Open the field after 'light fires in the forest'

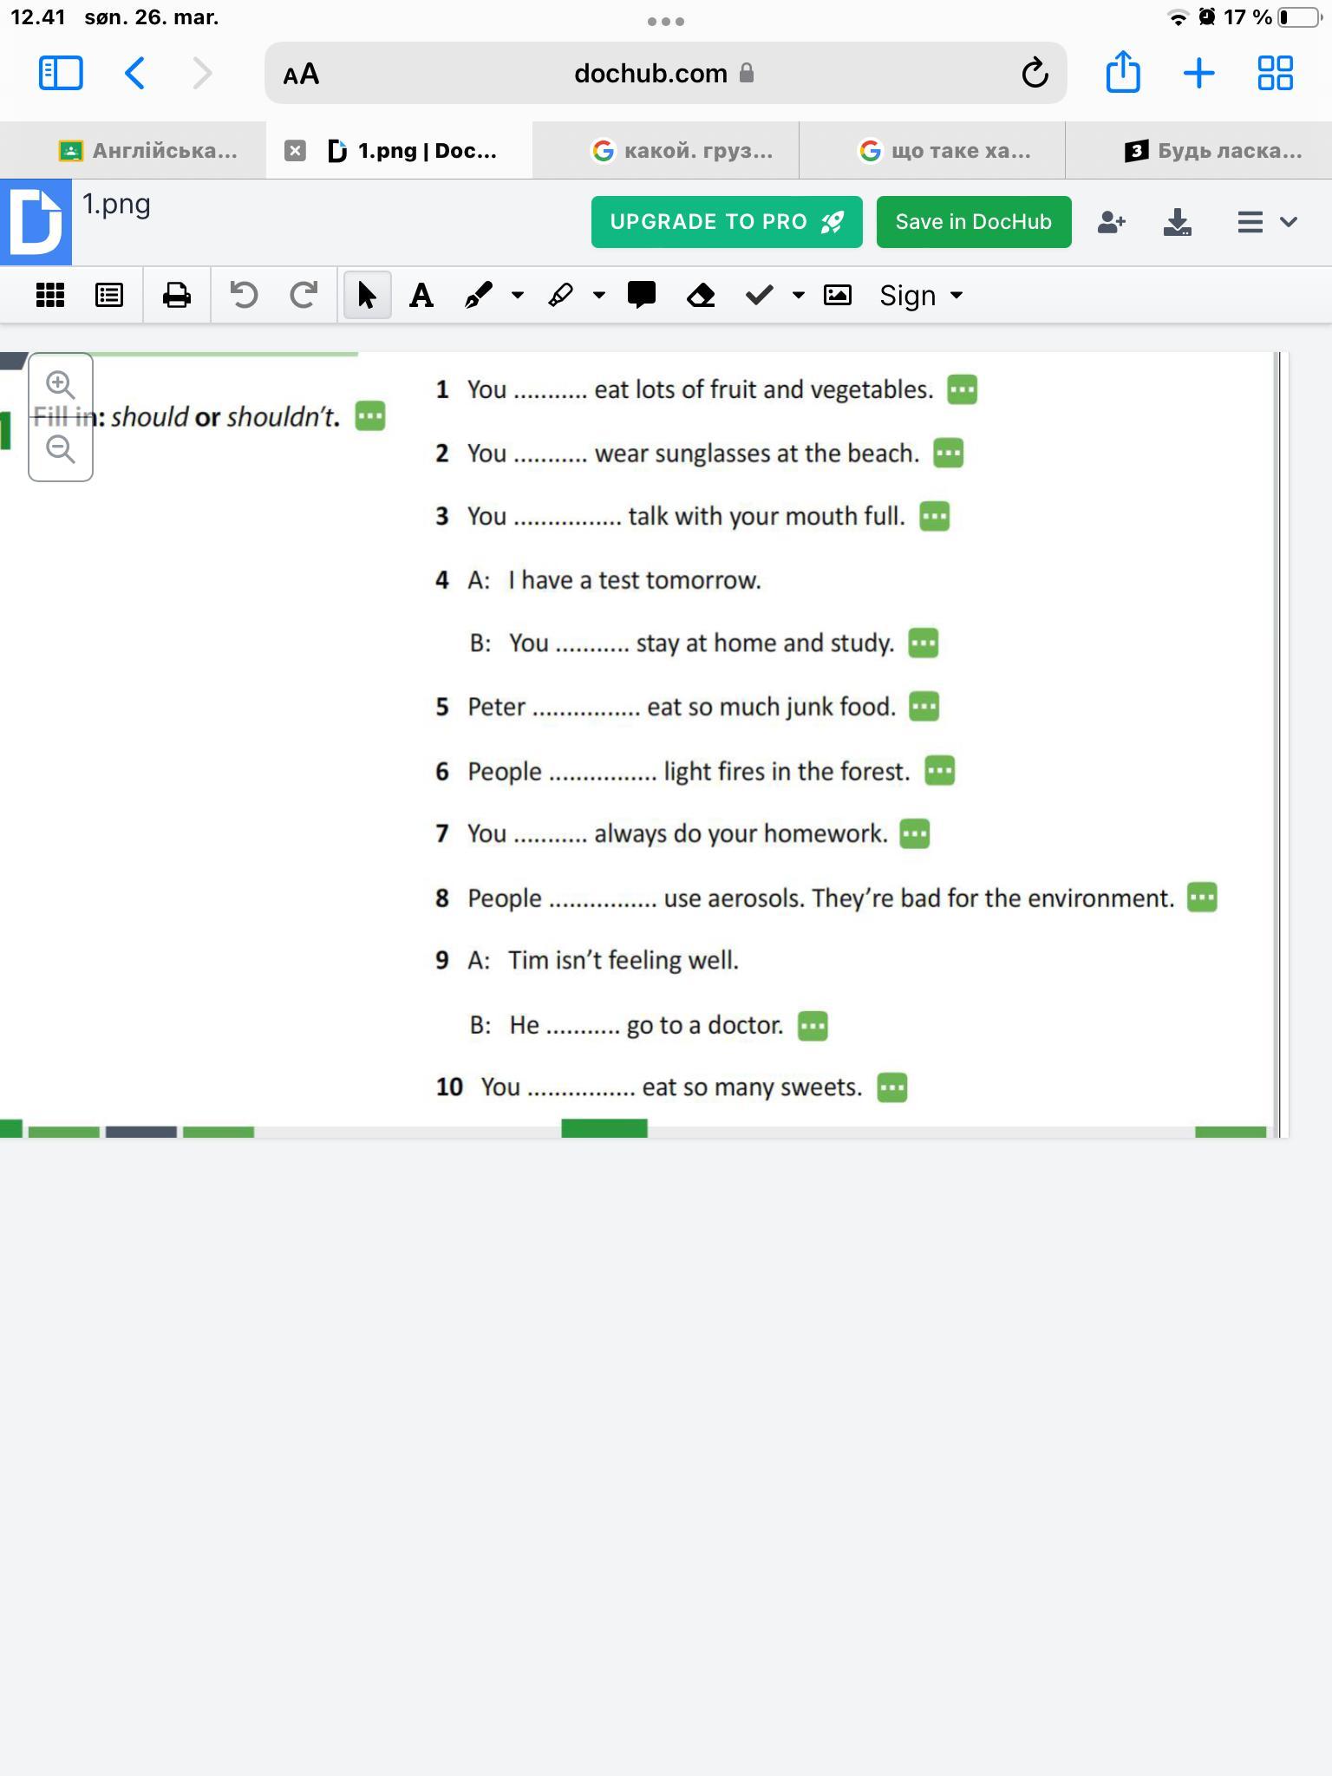point(940,770)
